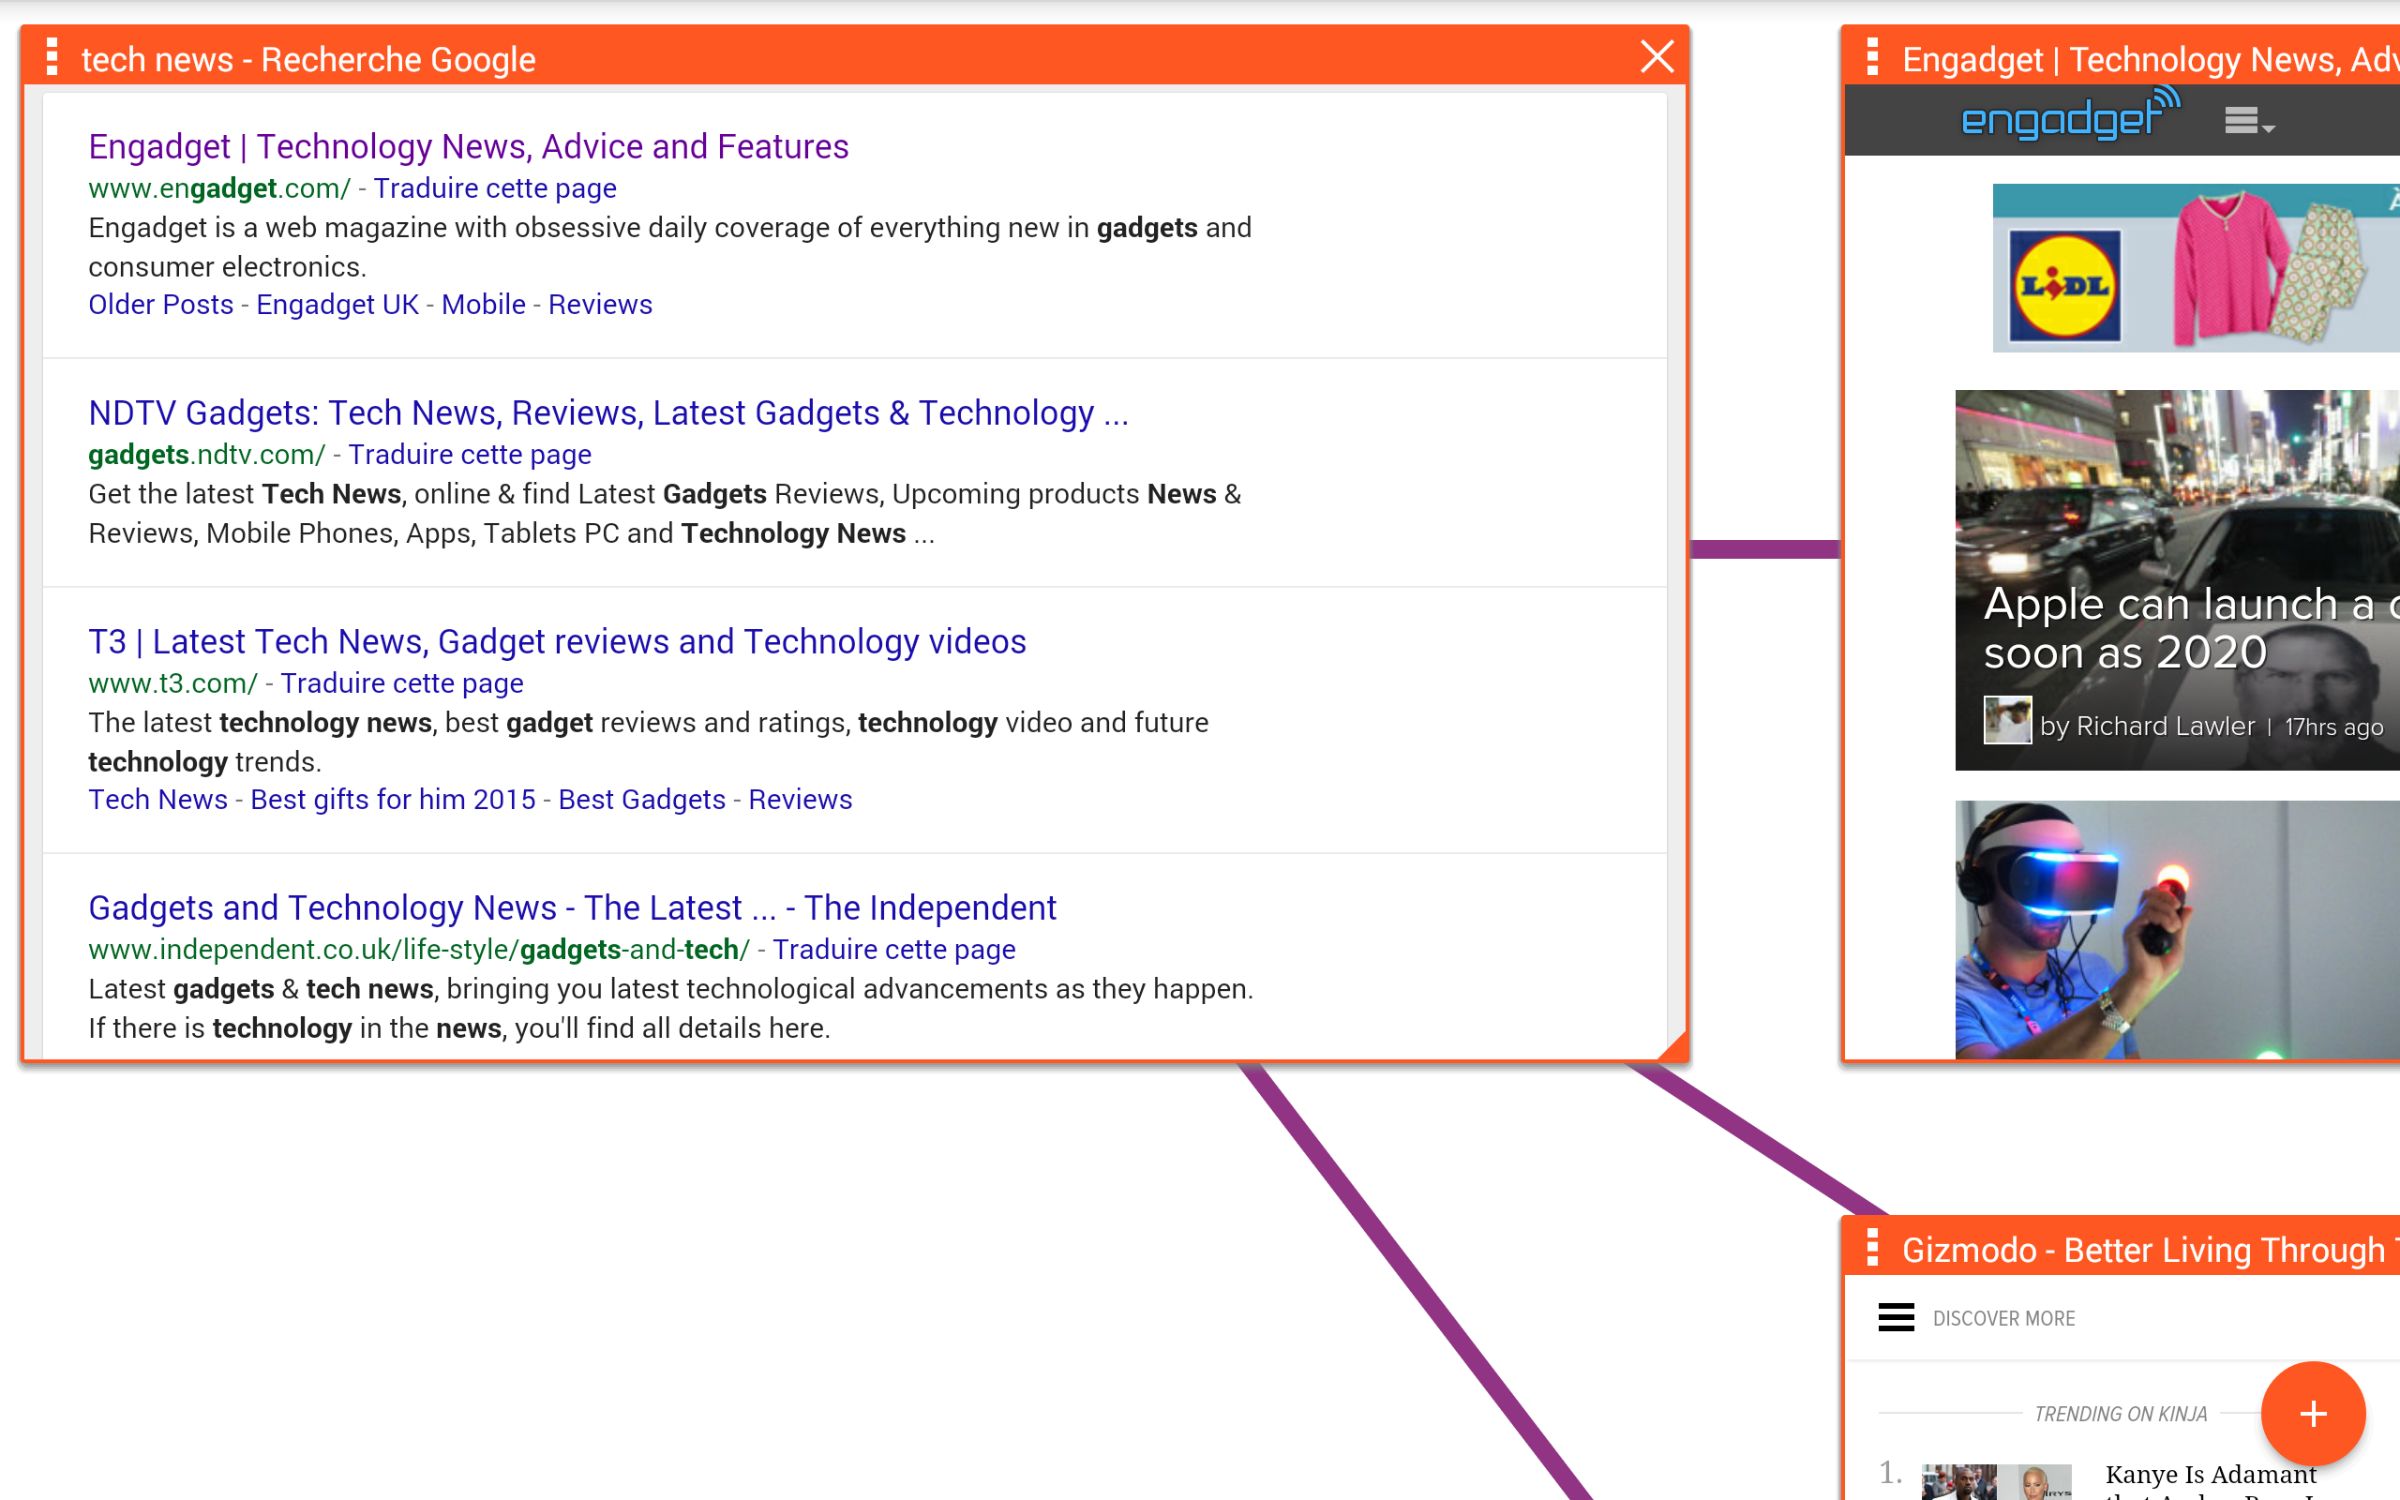
Task: Click the www.engadget.com green URL
Action: tap(219, 188)
